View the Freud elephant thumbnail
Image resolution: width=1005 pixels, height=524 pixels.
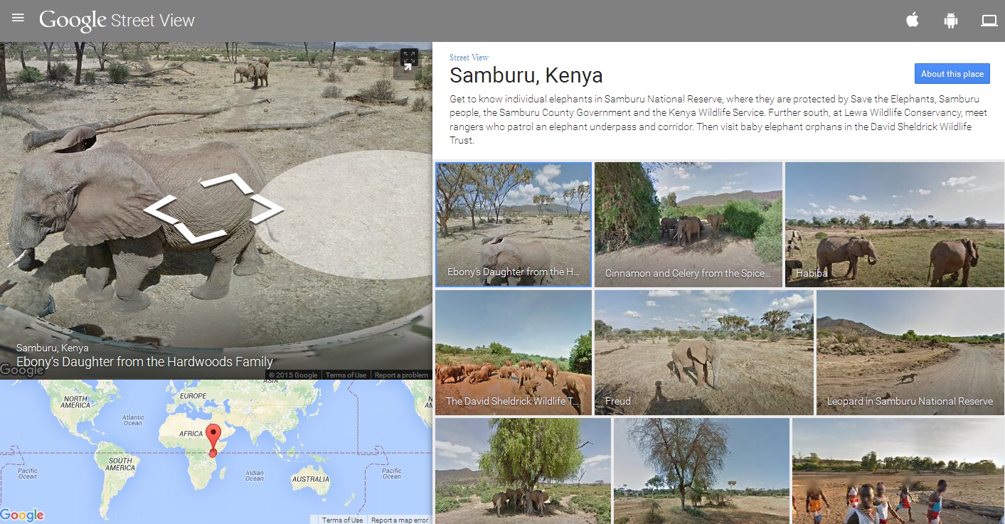click(x=703, y=352)
